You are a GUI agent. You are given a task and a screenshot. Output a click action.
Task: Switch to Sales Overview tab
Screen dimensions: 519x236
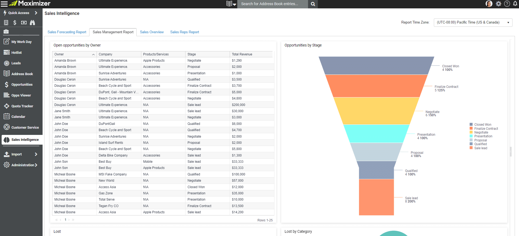(x=152, y=32)
